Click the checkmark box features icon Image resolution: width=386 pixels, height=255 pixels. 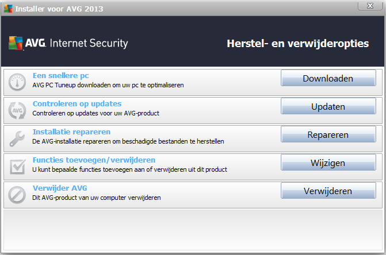(x=17, y=167)
